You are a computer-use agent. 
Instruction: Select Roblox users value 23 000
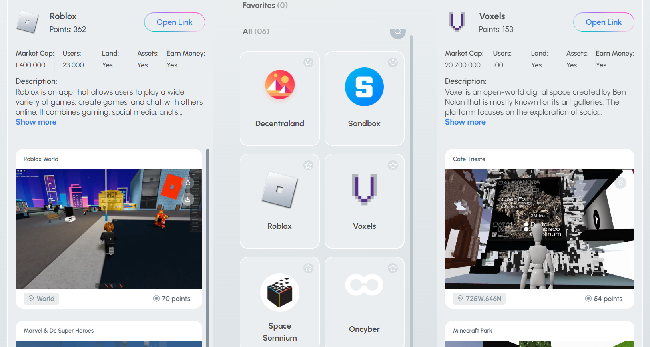[x=73, y=65]
